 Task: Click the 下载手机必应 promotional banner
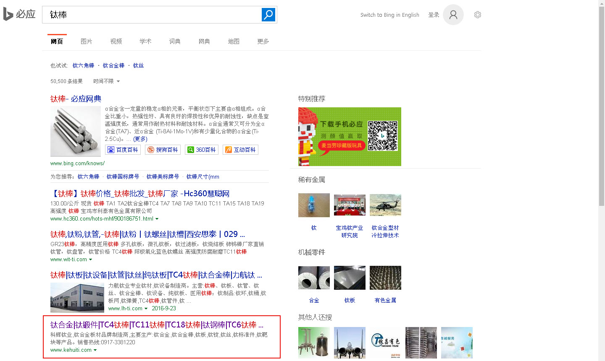pyautogui.click(x=350, y=137)
